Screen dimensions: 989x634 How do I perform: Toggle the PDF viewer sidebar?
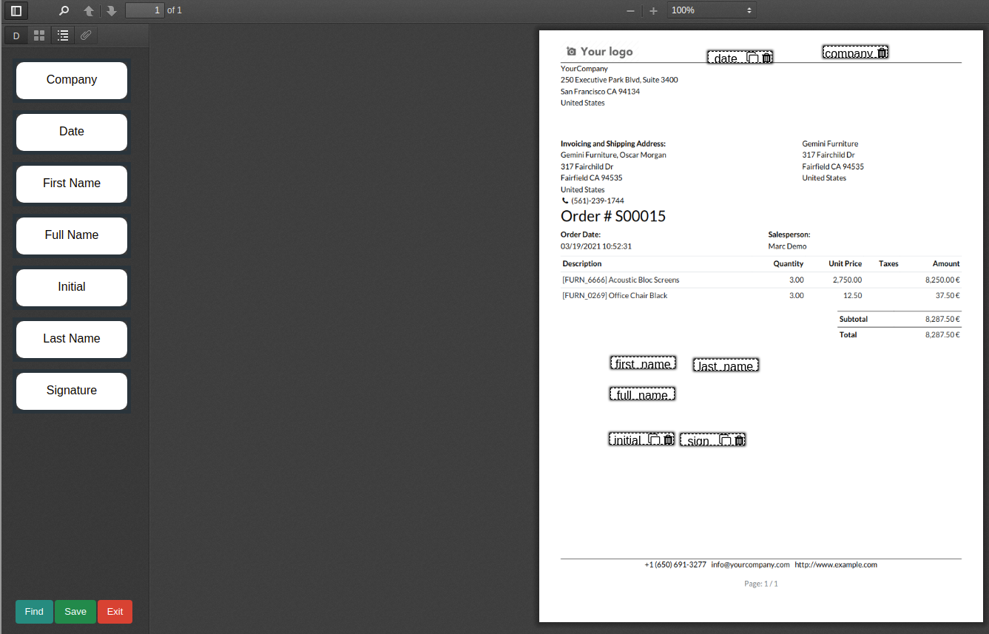tap(16, 10)
